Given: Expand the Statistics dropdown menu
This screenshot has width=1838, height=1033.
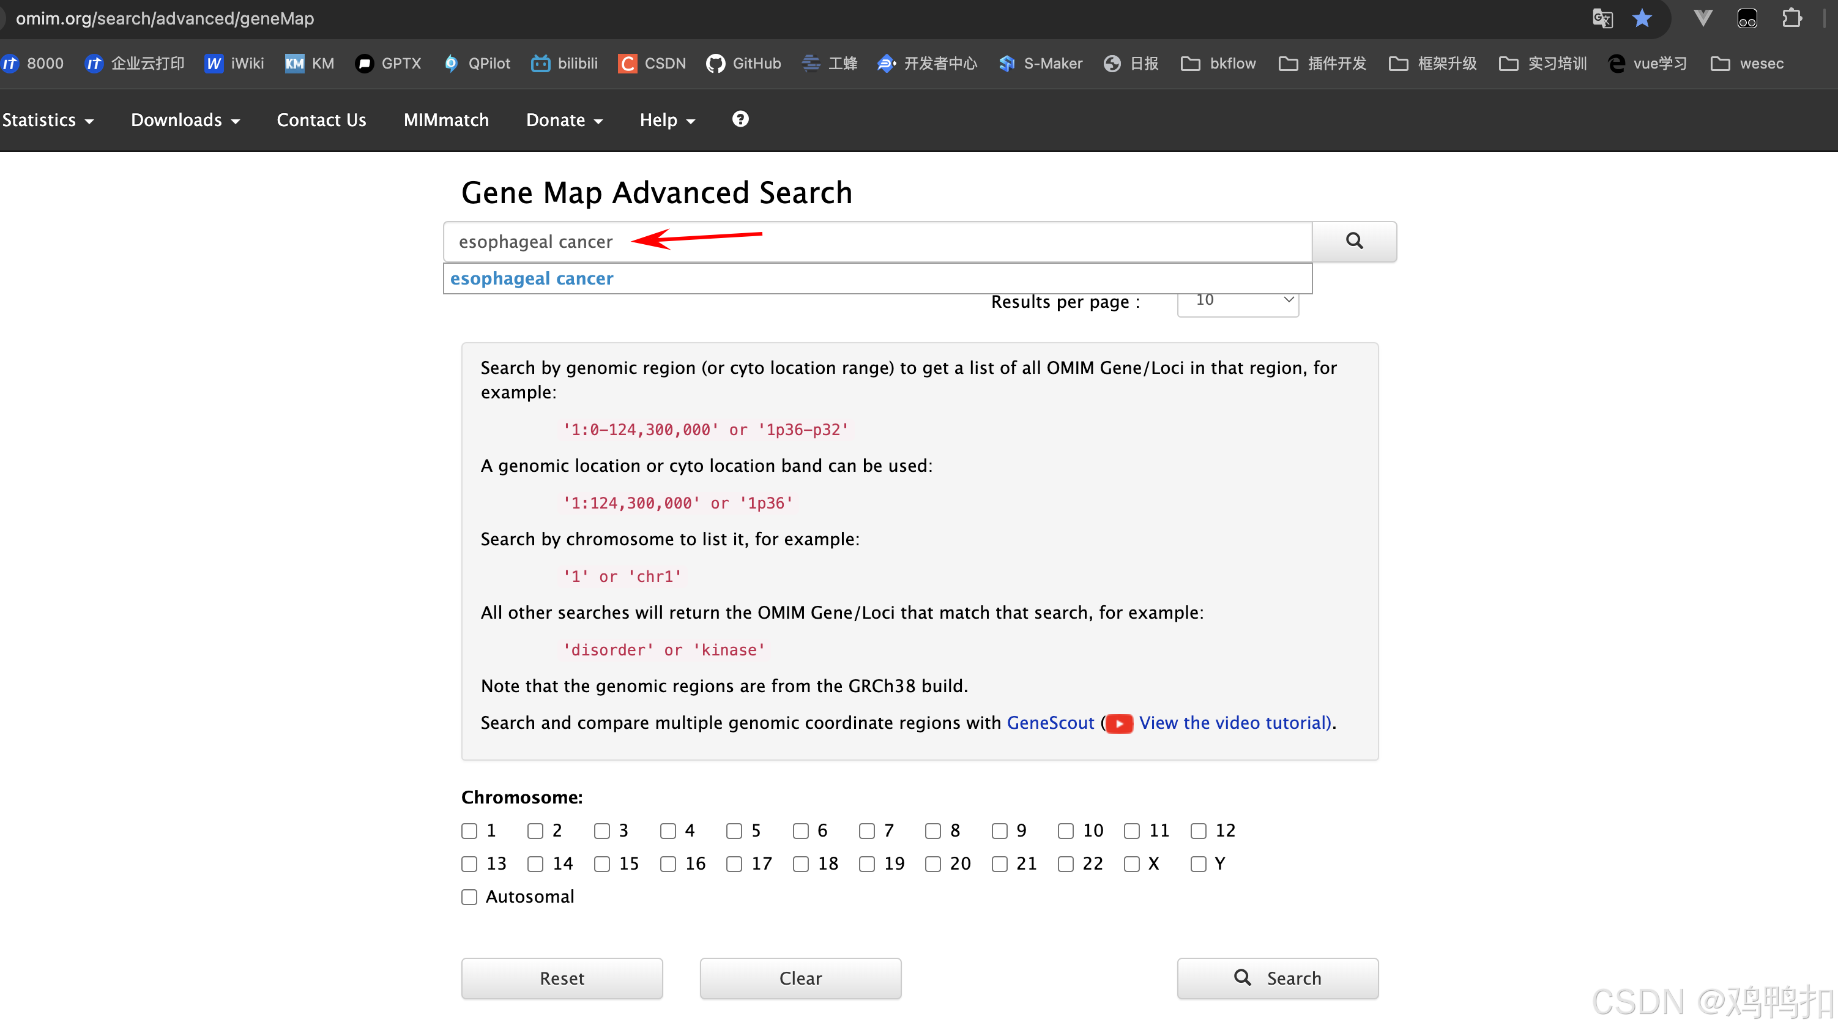Looking at the screenshot, I should 48,120.
